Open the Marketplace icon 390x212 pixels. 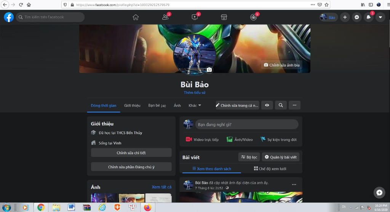click(x=224, y=17)
